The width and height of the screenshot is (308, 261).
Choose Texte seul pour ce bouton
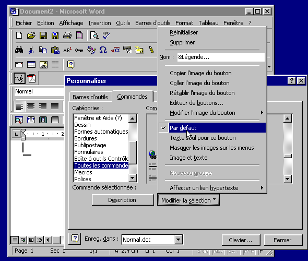coord(212,138)
